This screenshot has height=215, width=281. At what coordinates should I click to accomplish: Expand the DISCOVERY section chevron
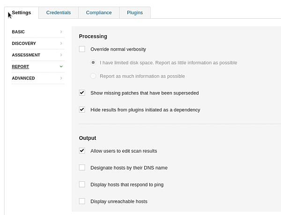click(61, 44)
